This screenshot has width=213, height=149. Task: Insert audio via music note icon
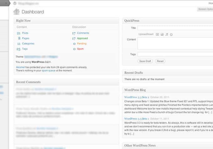(167, 34)
